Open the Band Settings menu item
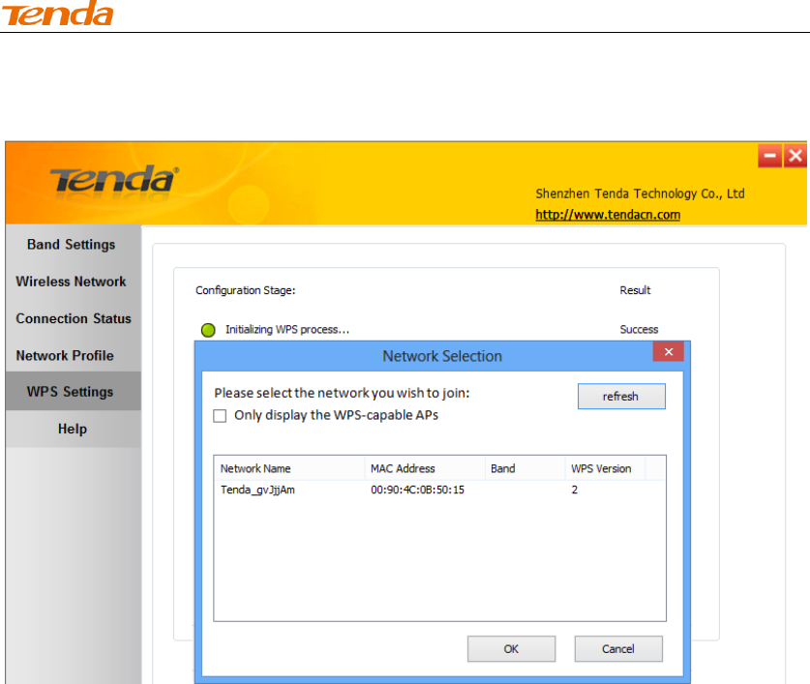Image resolution: width=810 pixels, height=684 pixels. pyautogui.click(x=72, y=245)
